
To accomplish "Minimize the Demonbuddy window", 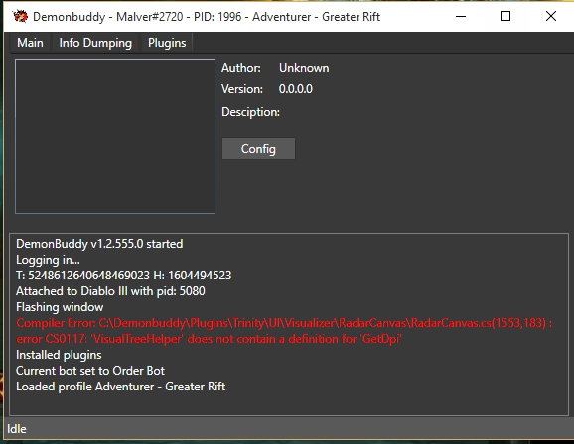I will pos(461,17).
